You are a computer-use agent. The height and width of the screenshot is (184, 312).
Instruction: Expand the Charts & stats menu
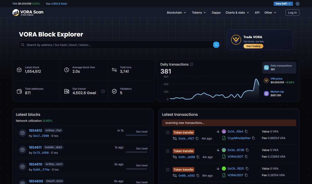tap(237, 12)
